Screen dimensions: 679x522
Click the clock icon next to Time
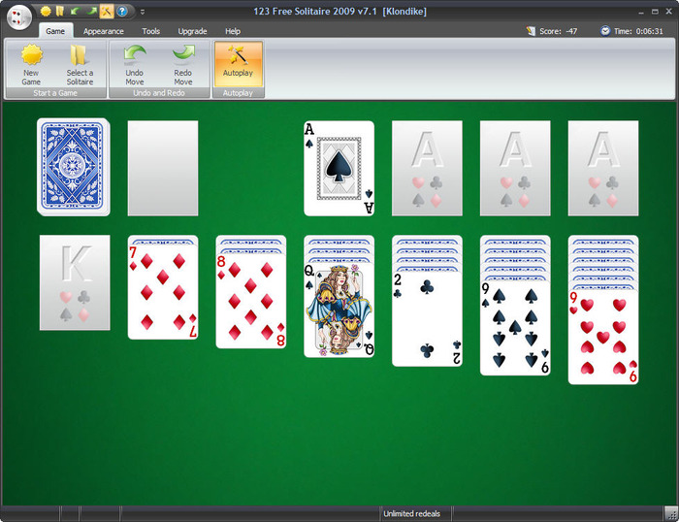click(x=605, y=31)
